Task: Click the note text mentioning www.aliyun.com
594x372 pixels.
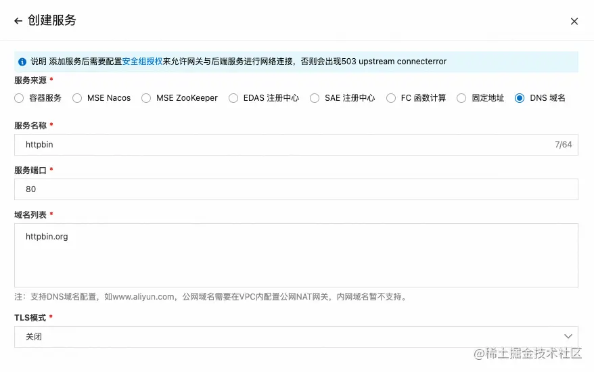Action: (211, 297)
